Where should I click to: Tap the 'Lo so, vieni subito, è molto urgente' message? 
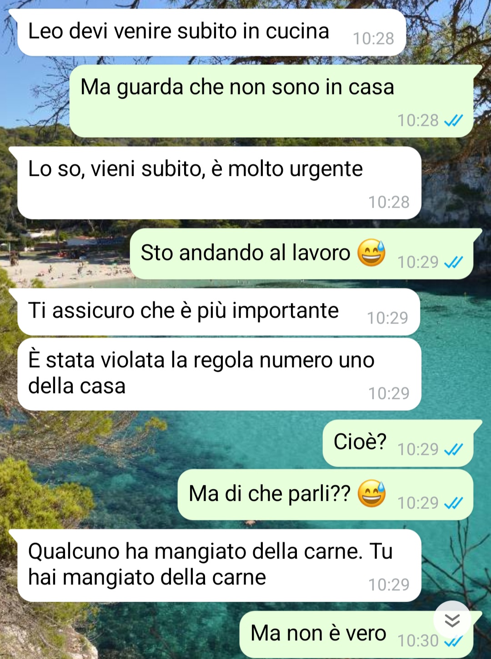pos(219,183)
